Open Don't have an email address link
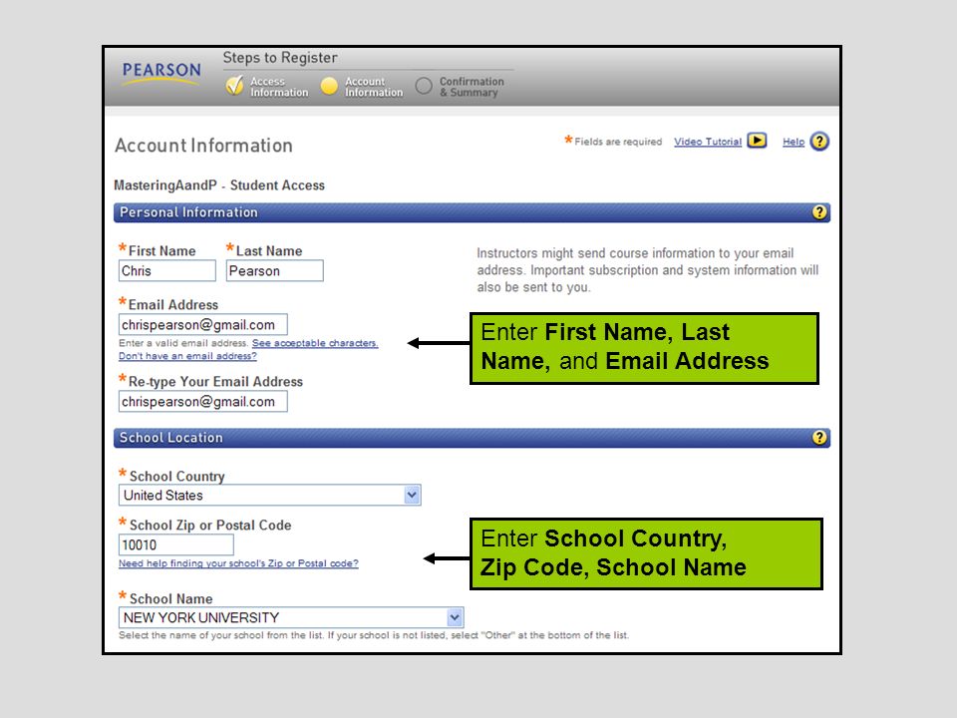 click(187, 356)
